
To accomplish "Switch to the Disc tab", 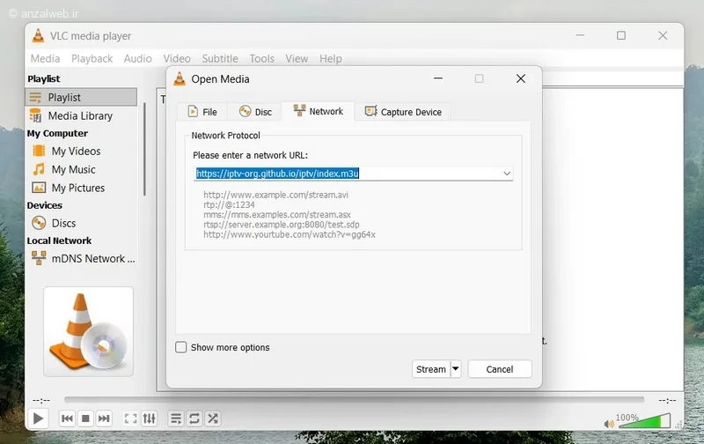I will click(x=255, y=112).
